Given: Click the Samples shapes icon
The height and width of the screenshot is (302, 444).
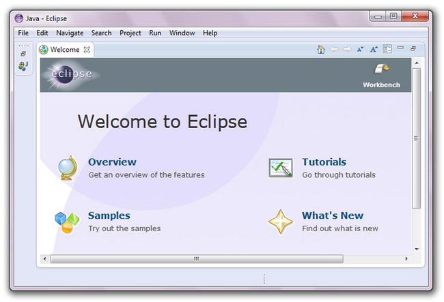Looking at the screenshot, I should pos(67,223).
